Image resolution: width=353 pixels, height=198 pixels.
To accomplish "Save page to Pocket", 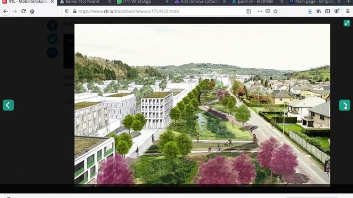I will [x=268, y=11].
